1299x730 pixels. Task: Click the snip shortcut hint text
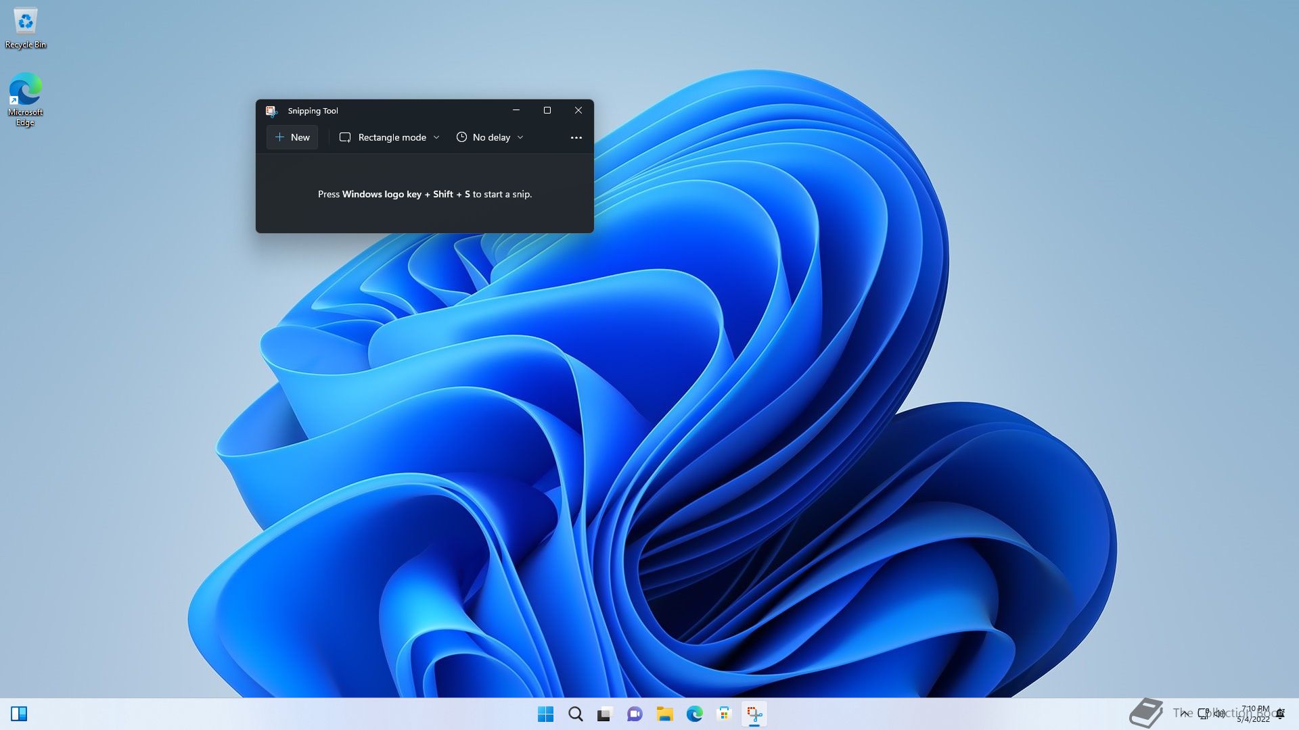coord(425,194)
